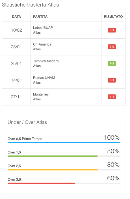Click the green 1-2 Tampico Madero result badge
This screenshot has height=199, width=130.
coord(112,63)
